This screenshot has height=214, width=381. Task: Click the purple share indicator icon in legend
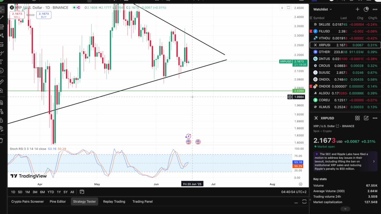coord(78,7)
